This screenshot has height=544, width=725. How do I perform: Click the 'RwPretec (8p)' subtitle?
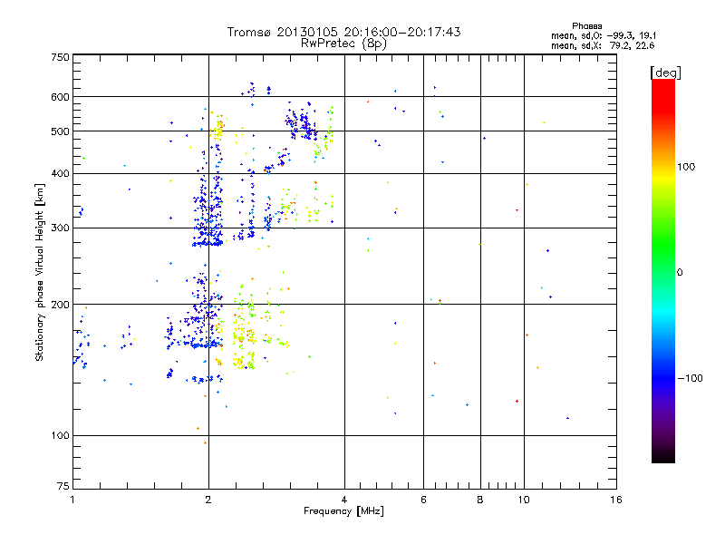pos(343,44)
